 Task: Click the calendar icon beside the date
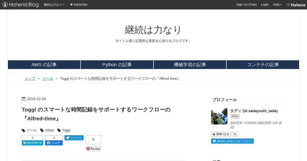tap(24, 99)
